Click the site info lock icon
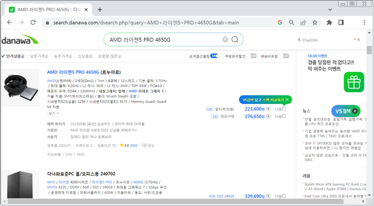Viewport: 374px width, 206px height. coord(47,22)
